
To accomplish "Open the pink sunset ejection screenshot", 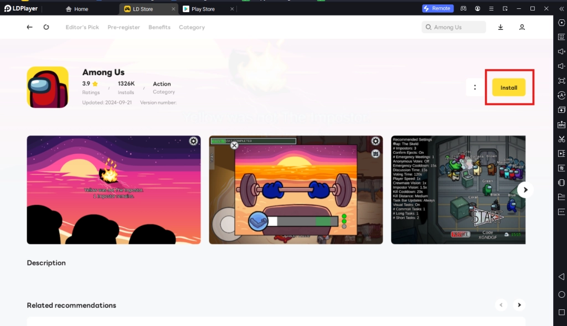I will pyautogui.click(x=114, y=190).
